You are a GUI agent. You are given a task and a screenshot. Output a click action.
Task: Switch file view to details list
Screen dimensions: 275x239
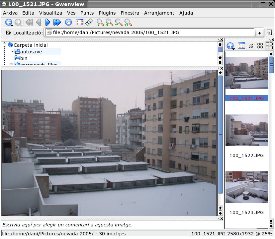click(241, 46)
